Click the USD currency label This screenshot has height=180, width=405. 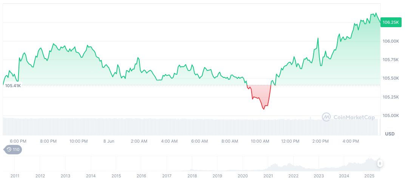(x=390, y=134)
